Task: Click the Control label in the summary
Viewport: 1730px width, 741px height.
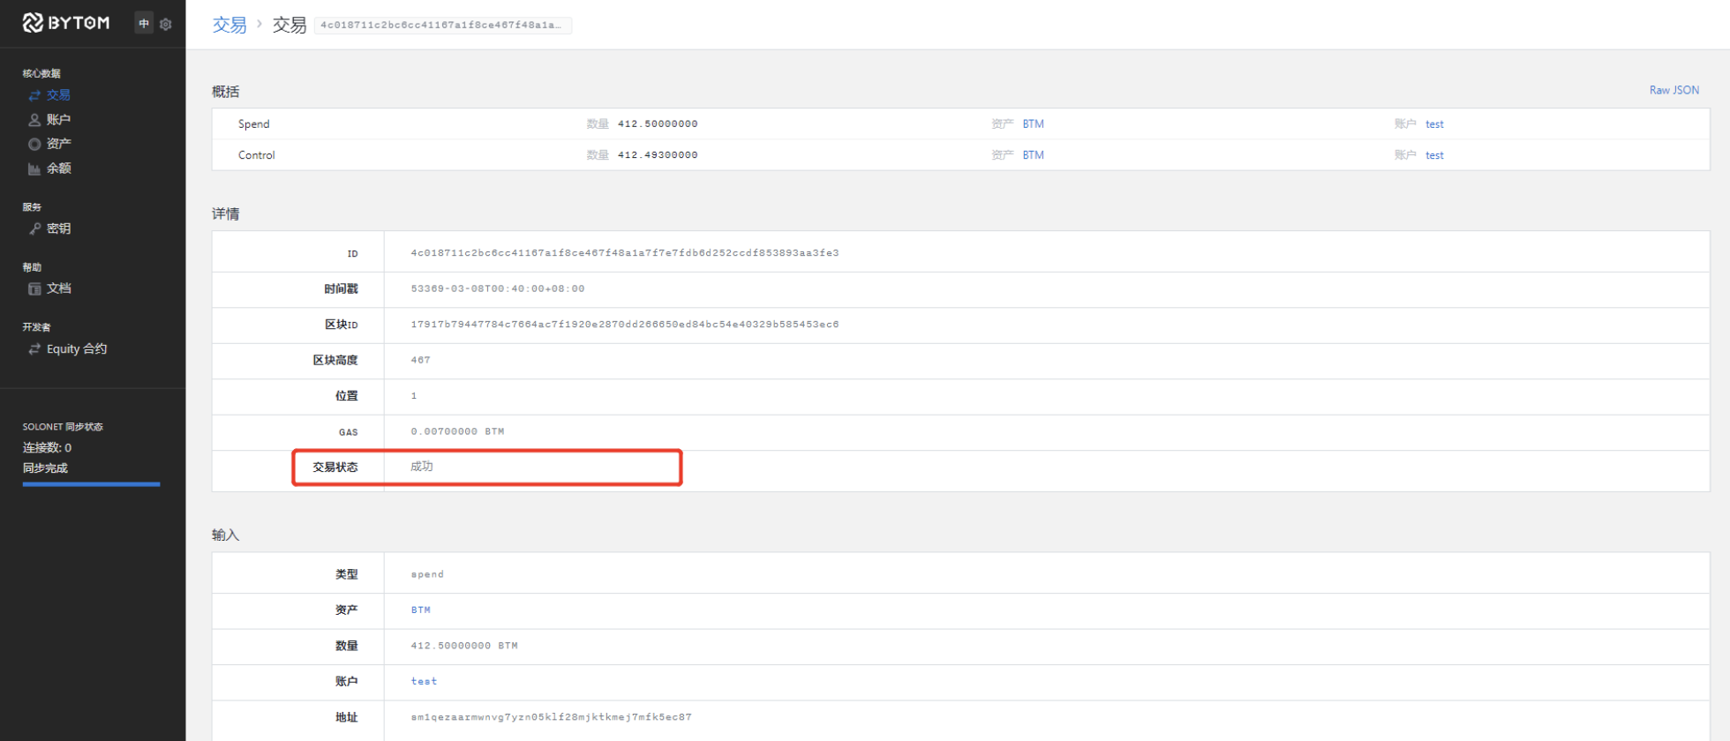Action: [257, 154]
